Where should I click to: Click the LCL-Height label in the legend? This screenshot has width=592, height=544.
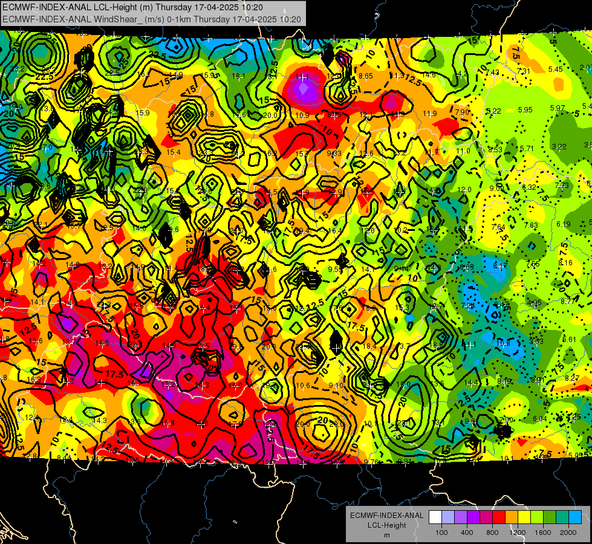386,525
